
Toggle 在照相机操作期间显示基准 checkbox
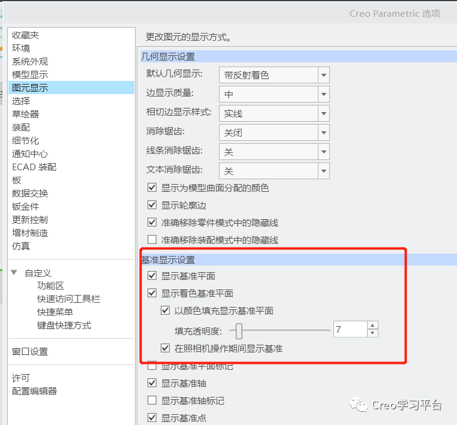(166, 348)
